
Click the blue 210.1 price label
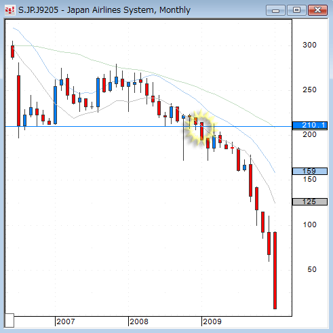click(x=310, y=125)
